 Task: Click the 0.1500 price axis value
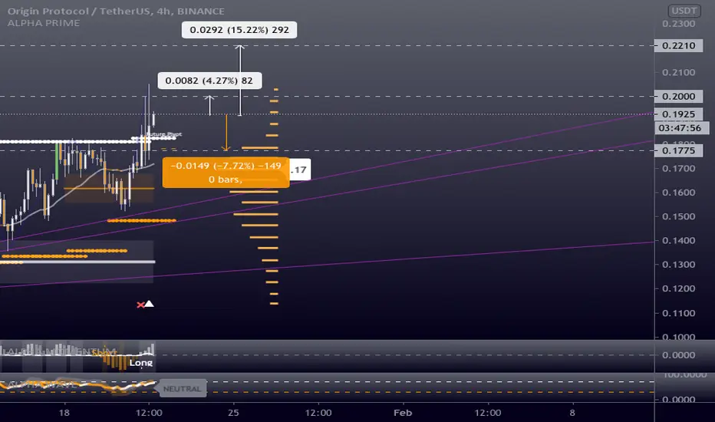point(678,216)
